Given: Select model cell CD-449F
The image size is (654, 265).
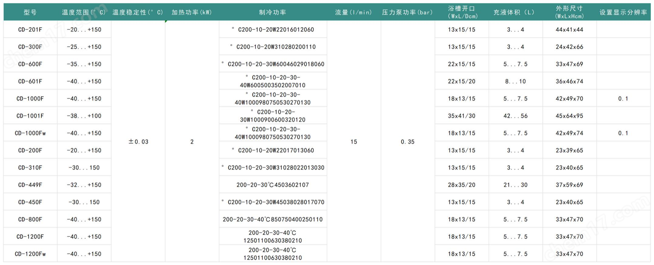Looking at the screenshot, I should (x=30, y=185).
